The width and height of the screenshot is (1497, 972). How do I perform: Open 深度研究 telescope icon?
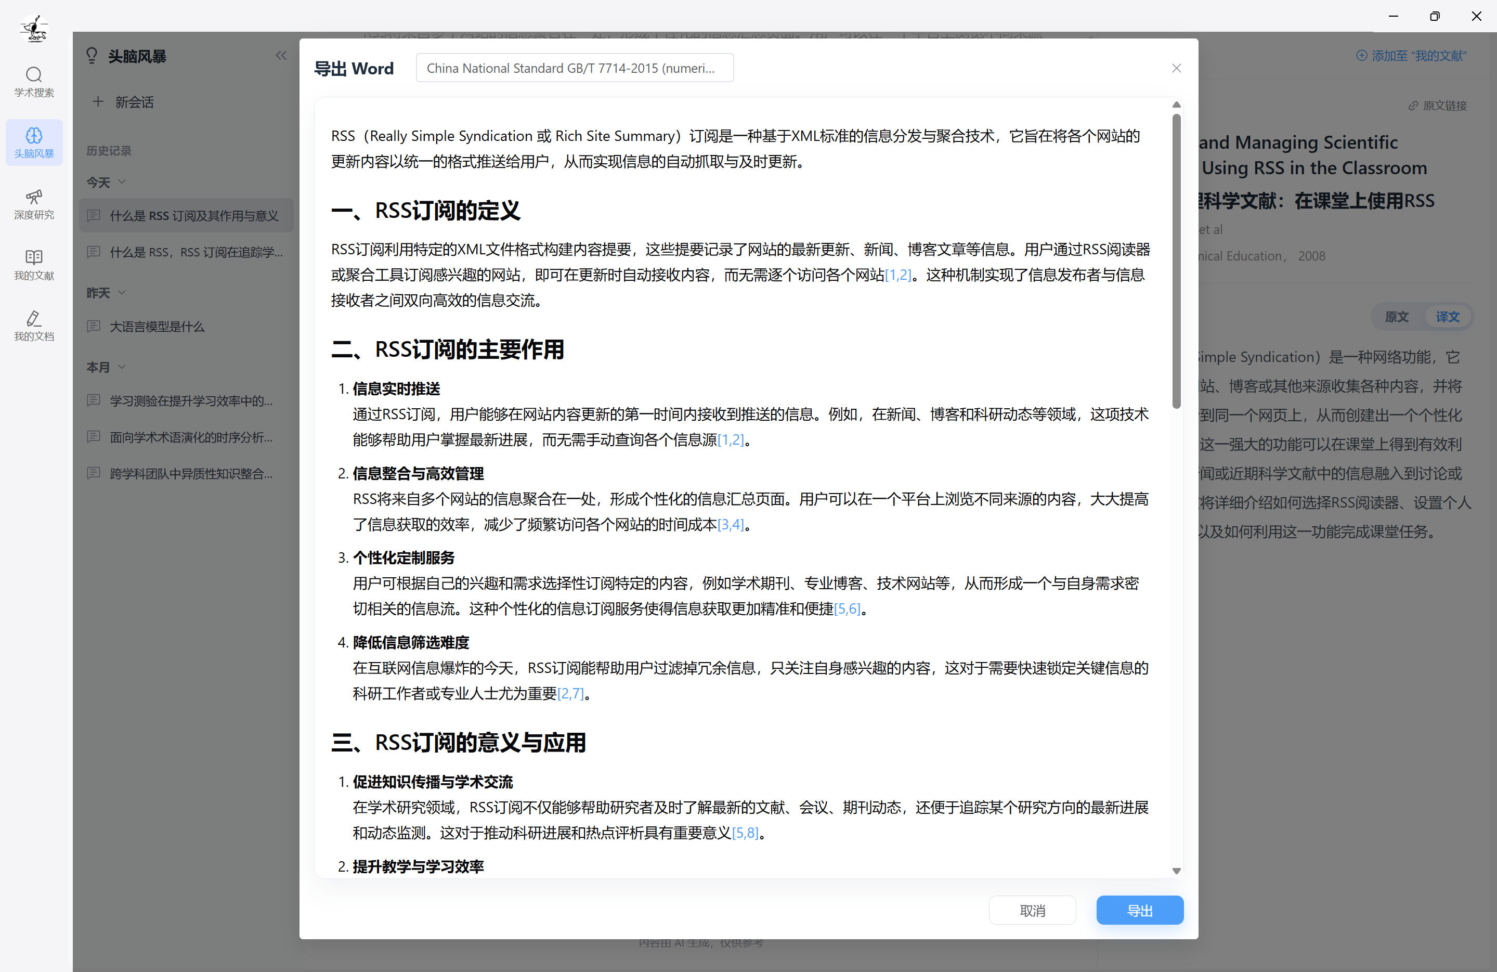(34, 197)
